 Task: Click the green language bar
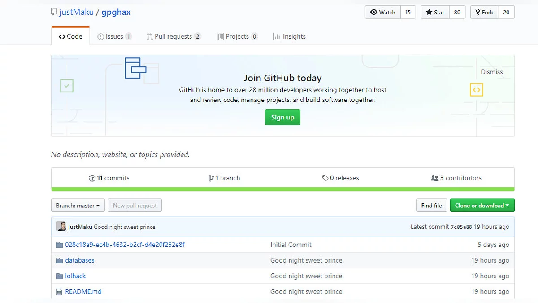pos(282,189)
